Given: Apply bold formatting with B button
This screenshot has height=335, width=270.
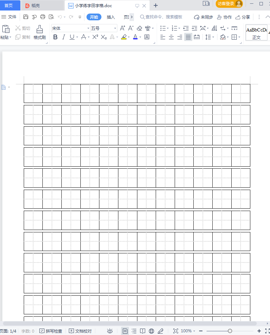Looking at the screenshot, I should (x=55, y=37).
